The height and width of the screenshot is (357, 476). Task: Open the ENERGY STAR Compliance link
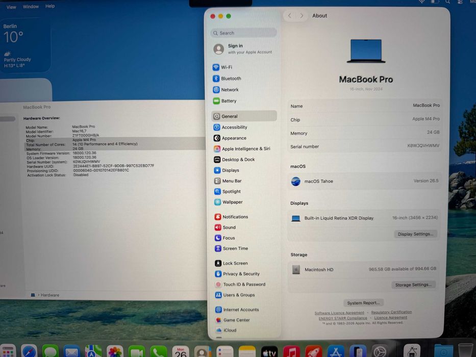(343, 318)
